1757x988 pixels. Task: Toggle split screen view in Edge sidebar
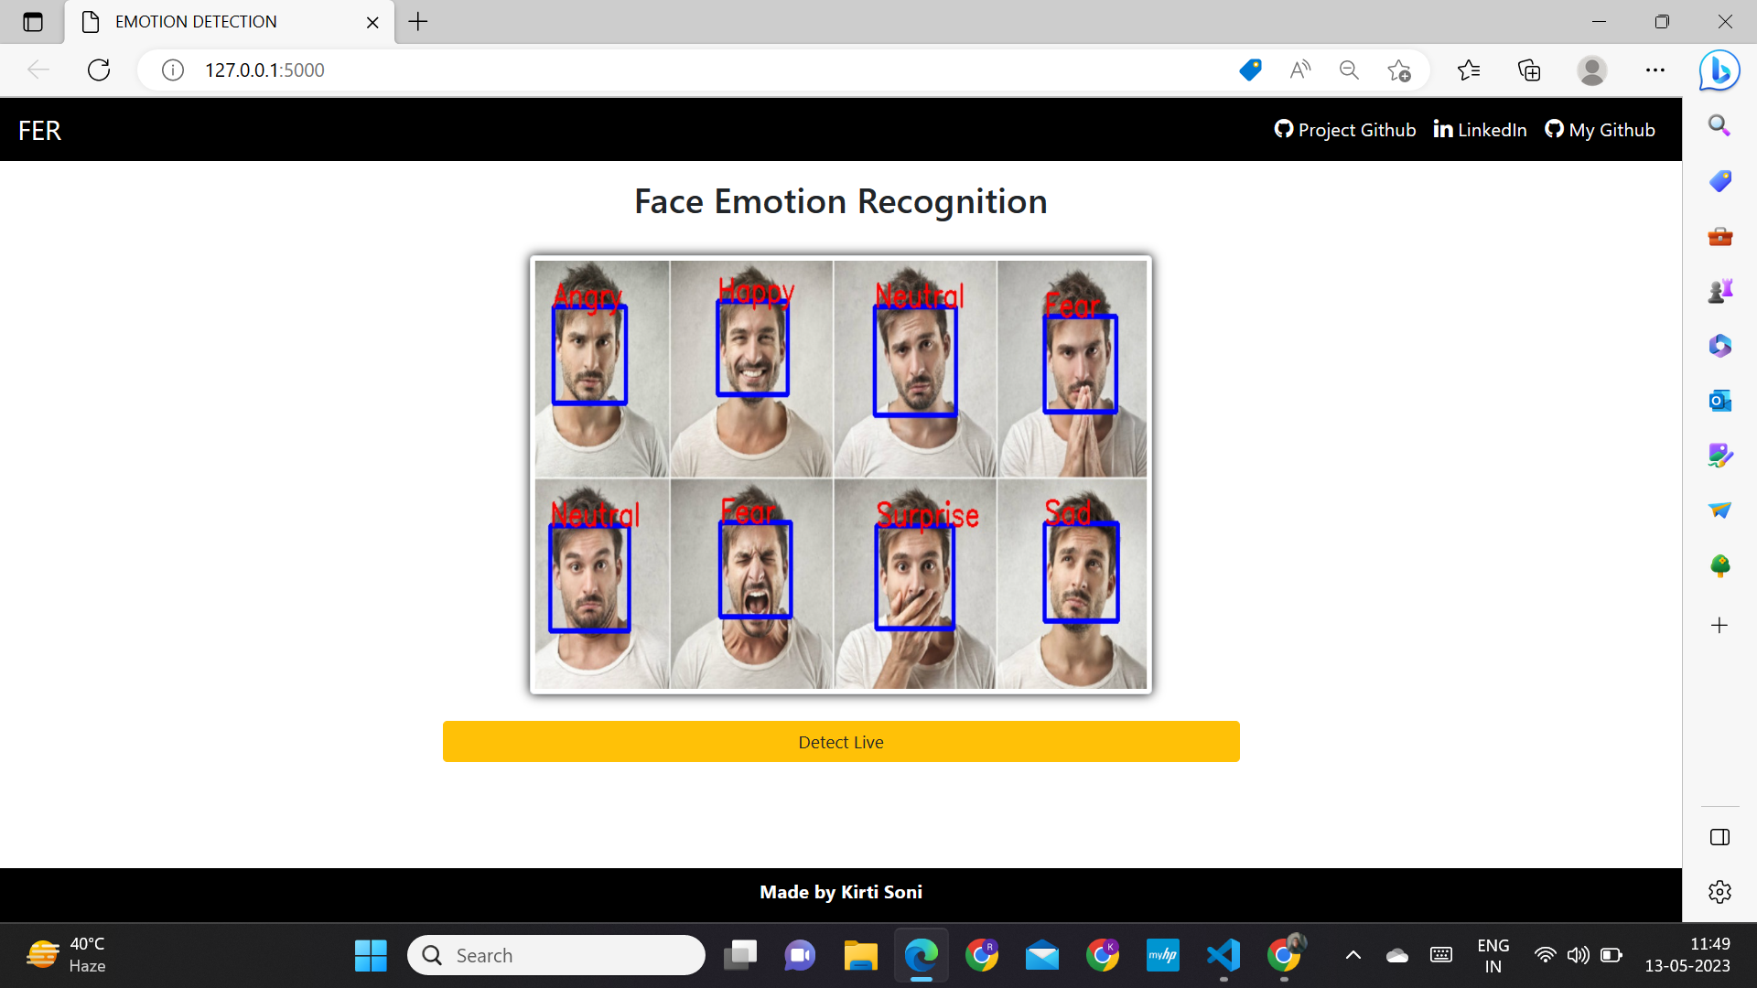[1719, 836]
